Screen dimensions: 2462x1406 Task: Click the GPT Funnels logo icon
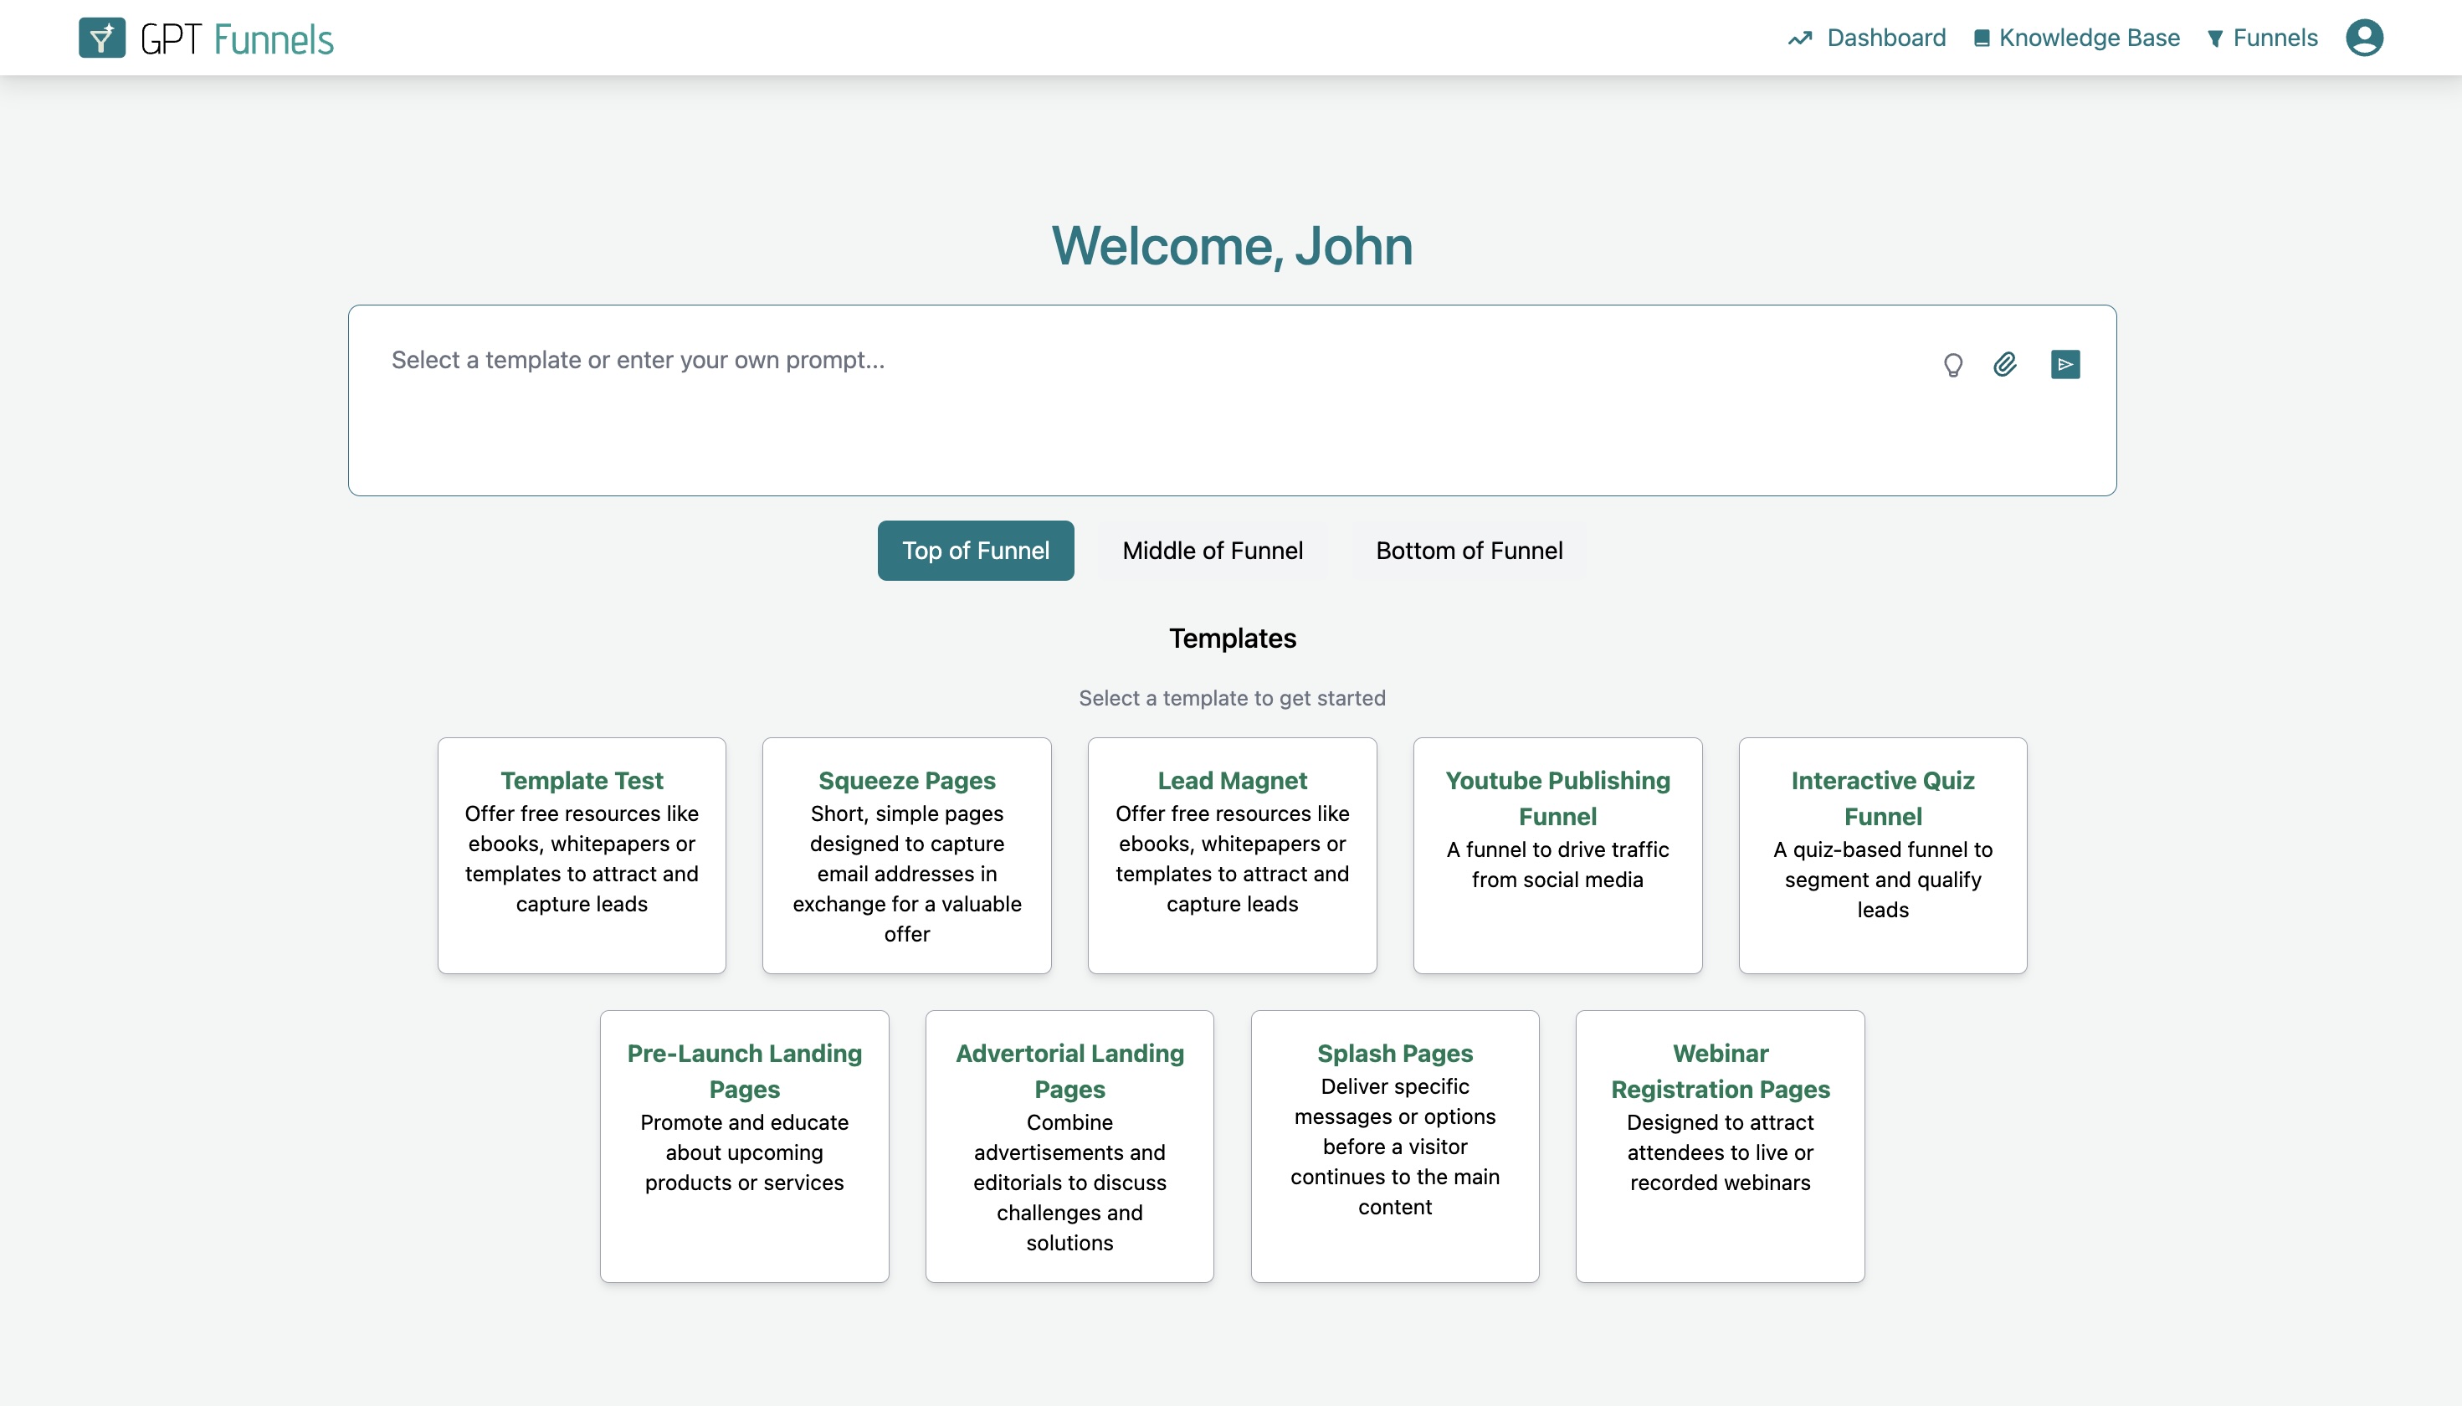tap(101, 38)
